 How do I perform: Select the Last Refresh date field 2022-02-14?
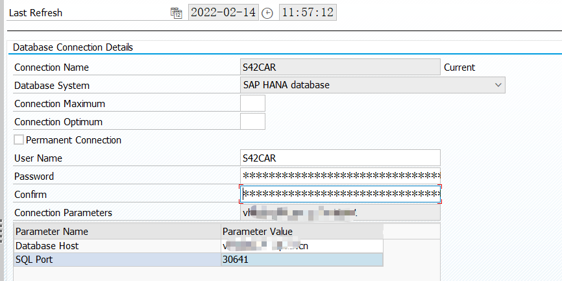click(223, 12)
